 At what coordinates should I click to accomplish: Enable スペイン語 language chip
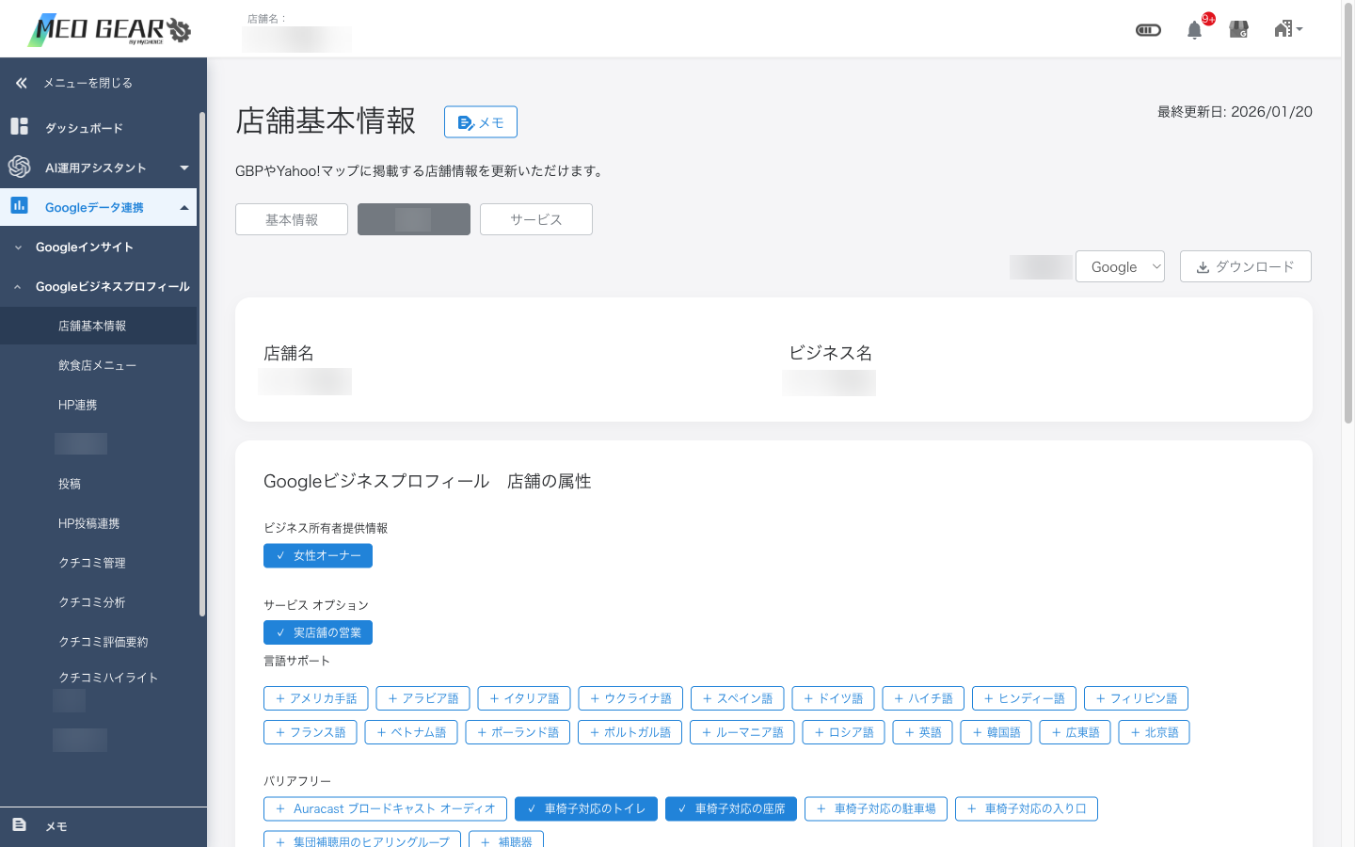[738, 698]
